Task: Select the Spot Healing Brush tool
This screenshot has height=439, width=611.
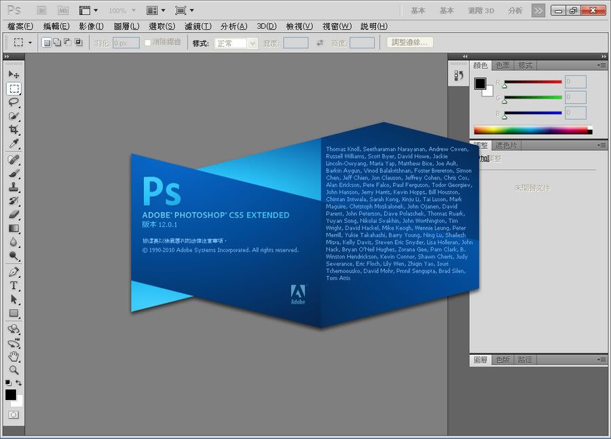Action: 14,159
